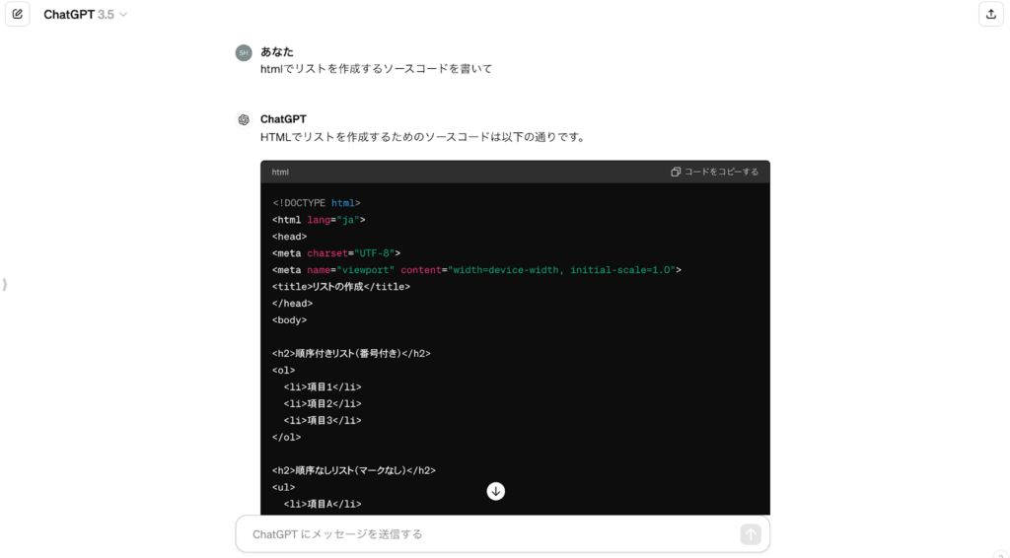Click the user prompt text about HTML lists
This screenshot has height=558, width=1010.
[x=376, y=69]
